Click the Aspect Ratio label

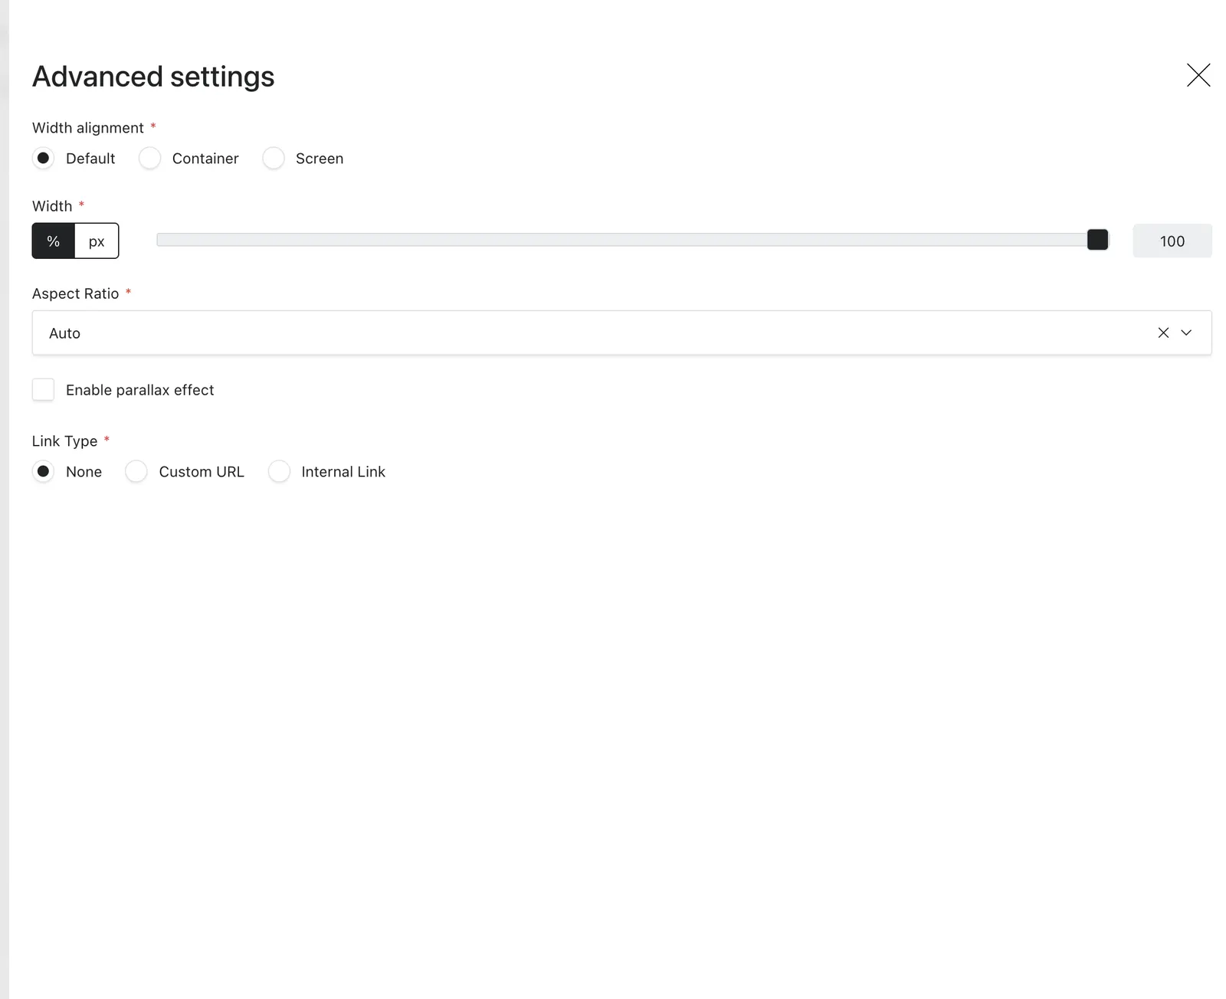(76, 293)
